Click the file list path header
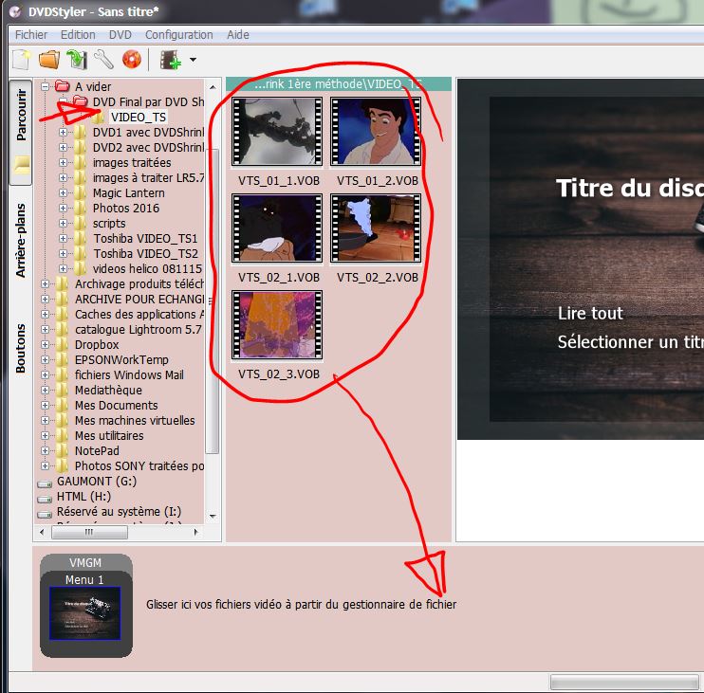Viewport: 704px width, 693px height. click(x=339, y=83)
